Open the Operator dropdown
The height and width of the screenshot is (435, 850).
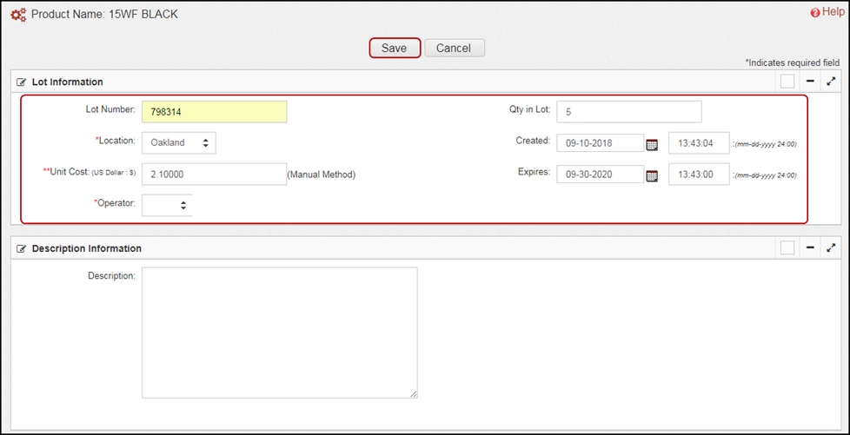(x=167, y=205)
